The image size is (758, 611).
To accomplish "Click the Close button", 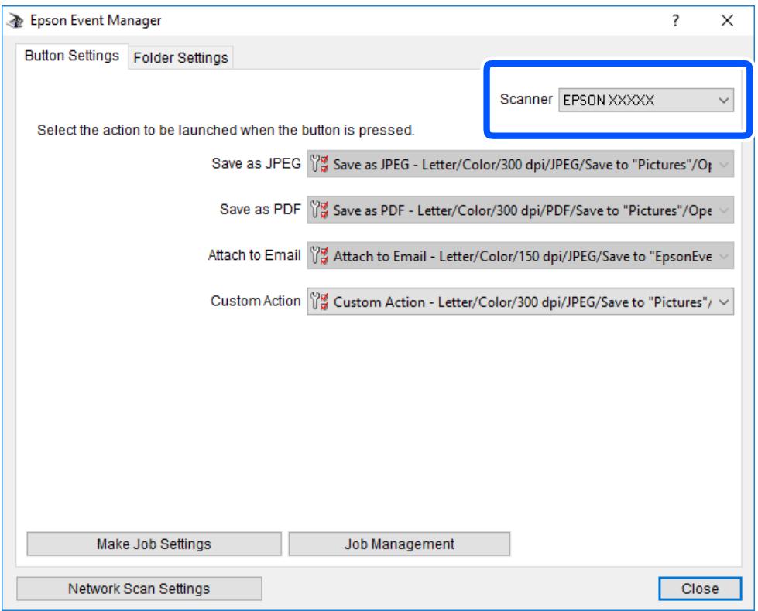I will [x=699, y=589].
